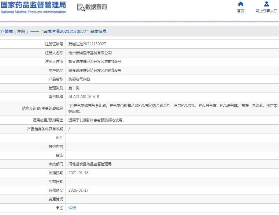The height and width of the screenshot is (215, 279).
Task: Click the 数据查询 heading text
Action: point(96,7)
